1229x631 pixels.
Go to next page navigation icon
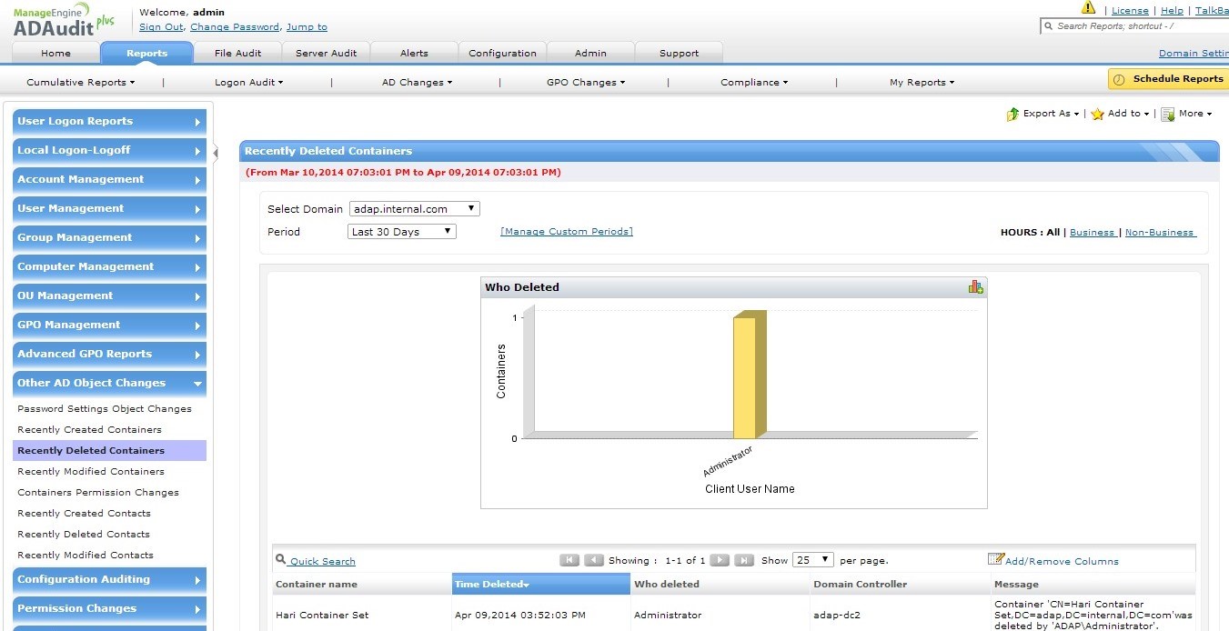click(x=720, y=560)
